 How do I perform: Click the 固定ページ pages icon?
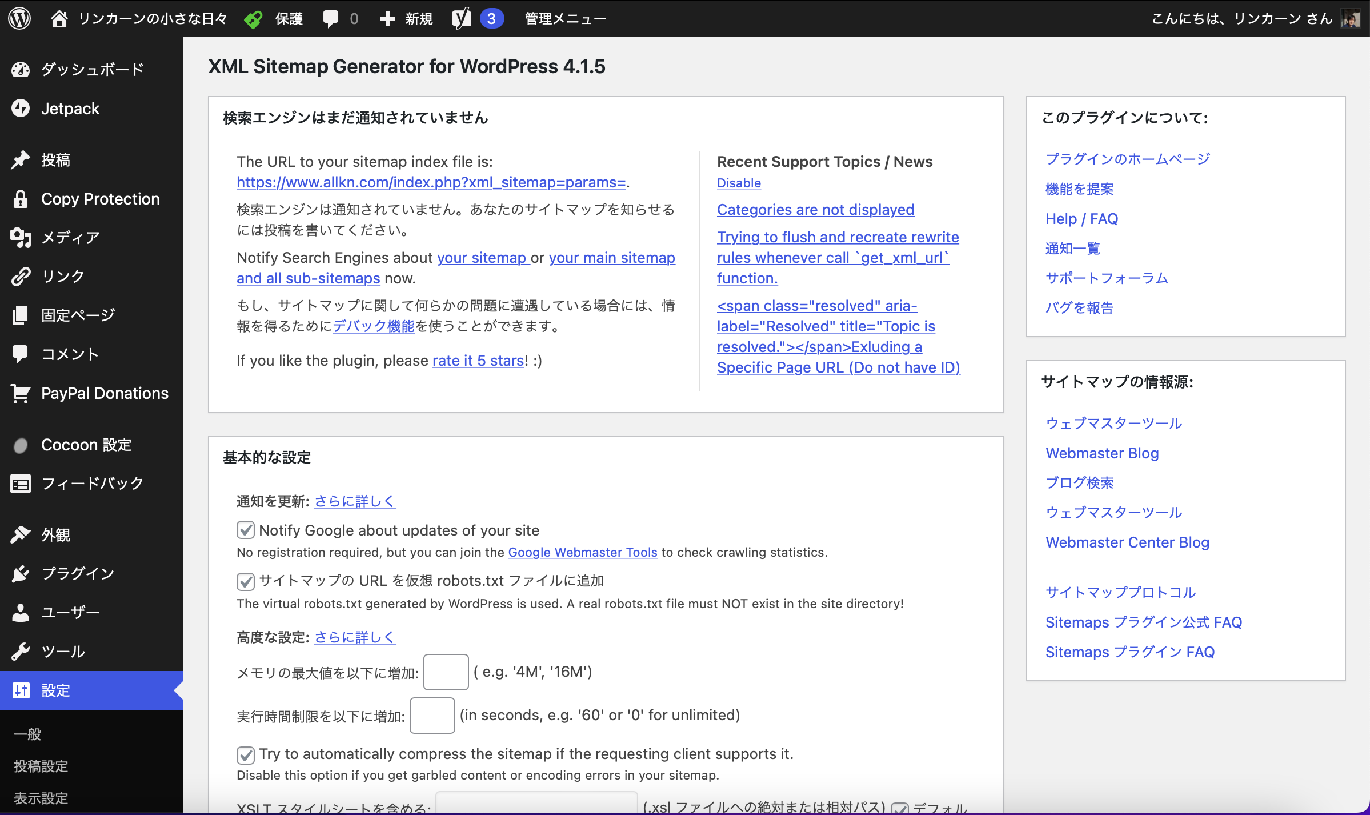[x=21, y=315]
